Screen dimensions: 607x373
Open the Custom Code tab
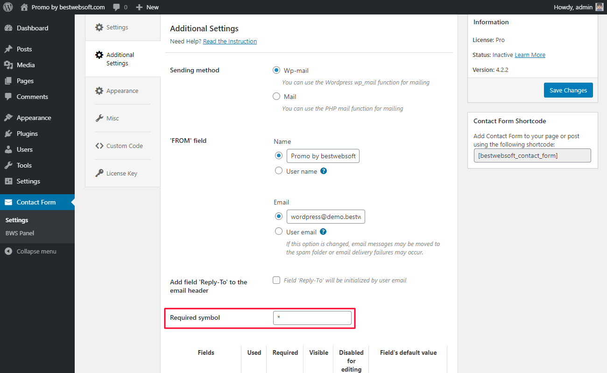pyautogui.click(x=123, y=146)
